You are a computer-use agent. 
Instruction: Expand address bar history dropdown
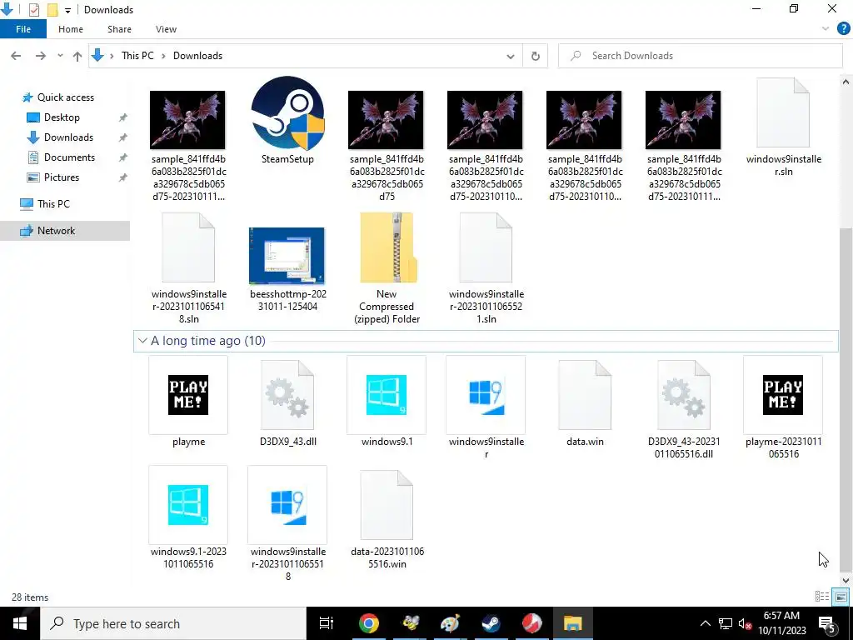(511, 56)
